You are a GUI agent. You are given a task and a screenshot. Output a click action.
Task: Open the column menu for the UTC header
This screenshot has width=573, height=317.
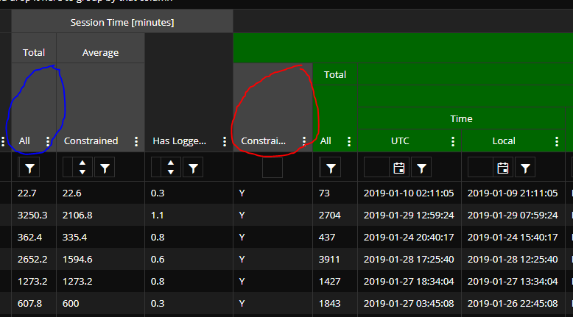pos(453,141)
